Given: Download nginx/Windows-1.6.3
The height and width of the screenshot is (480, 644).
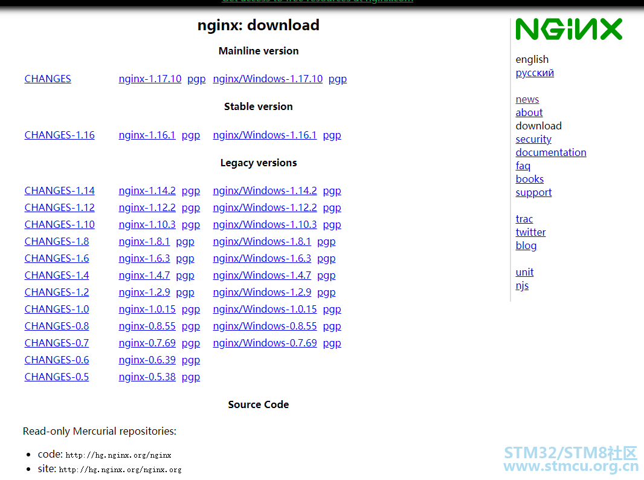Looking at the screenshot, I should pyautogui.click(x=262, y=258).
